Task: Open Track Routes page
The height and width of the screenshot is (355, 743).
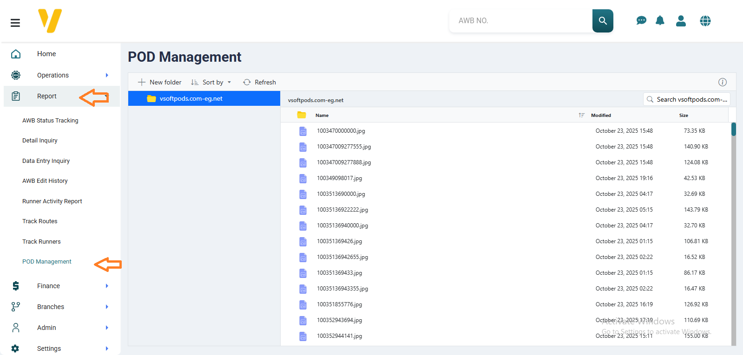Action: point(40,221)
